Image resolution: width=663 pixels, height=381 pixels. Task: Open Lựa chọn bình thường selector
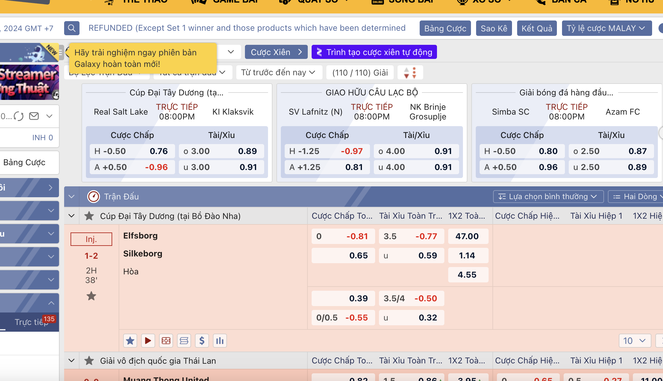coord(548,197)
